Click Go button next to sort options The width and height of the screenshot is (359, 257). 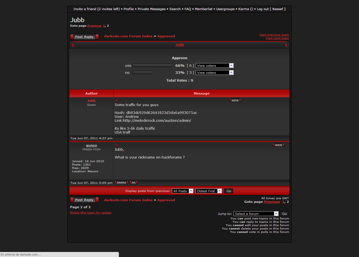pyautogui.click(x=229, y=191)
